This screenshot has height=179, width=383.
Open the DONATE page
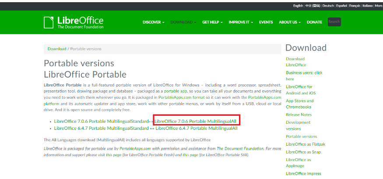(x=314, y=22)
